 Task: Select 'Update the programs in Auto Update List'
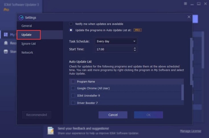[x=71, y=30]
